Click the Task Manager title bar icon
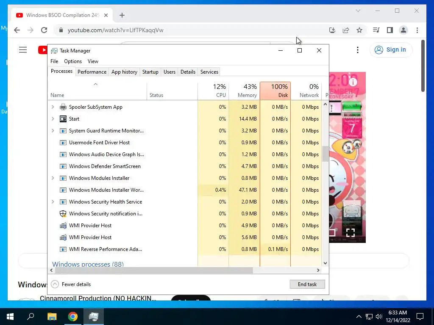This screenshot has width=434, height=325. tap(54, 51)
